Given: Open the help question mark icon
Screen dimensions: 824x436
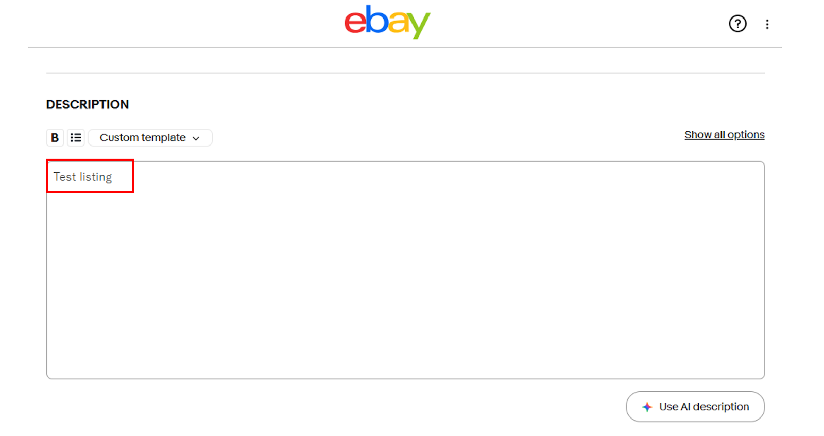Looking at the screenshot, I should pos(737,24).
